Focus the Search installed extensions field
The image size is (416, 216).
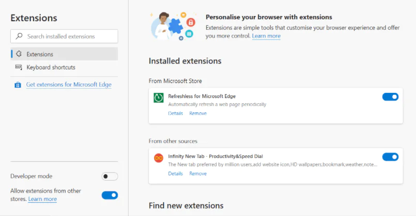click(70, 37)
